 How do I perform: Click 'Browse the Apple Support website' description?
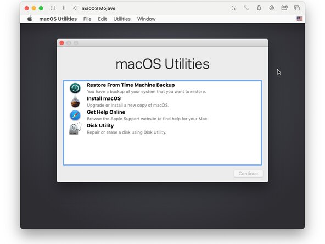click(x=148, y=119)
